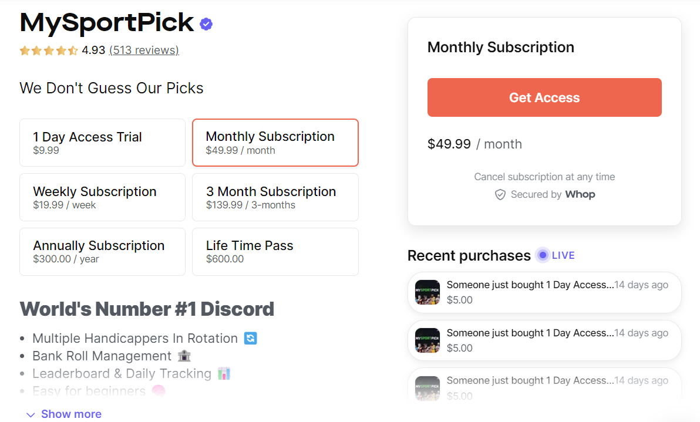Click the 4.93 rating score display

(93, 50)
